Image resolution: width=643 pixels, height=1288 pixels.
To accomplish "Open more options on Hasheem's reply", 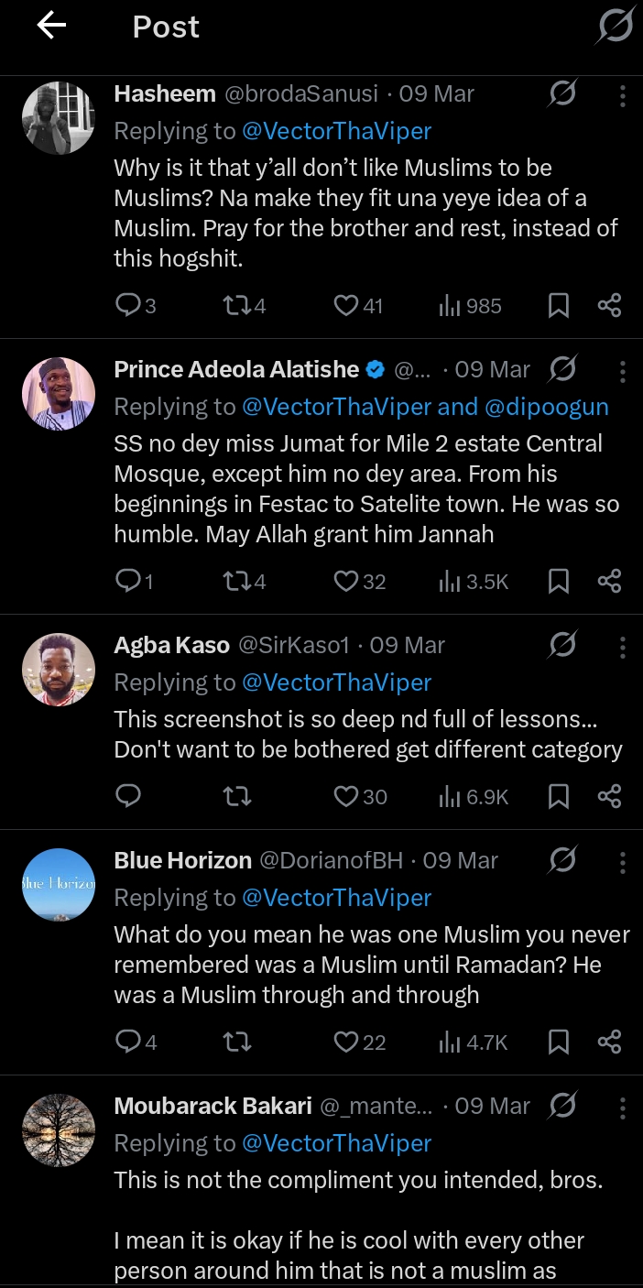I will (x=623, y=94).
